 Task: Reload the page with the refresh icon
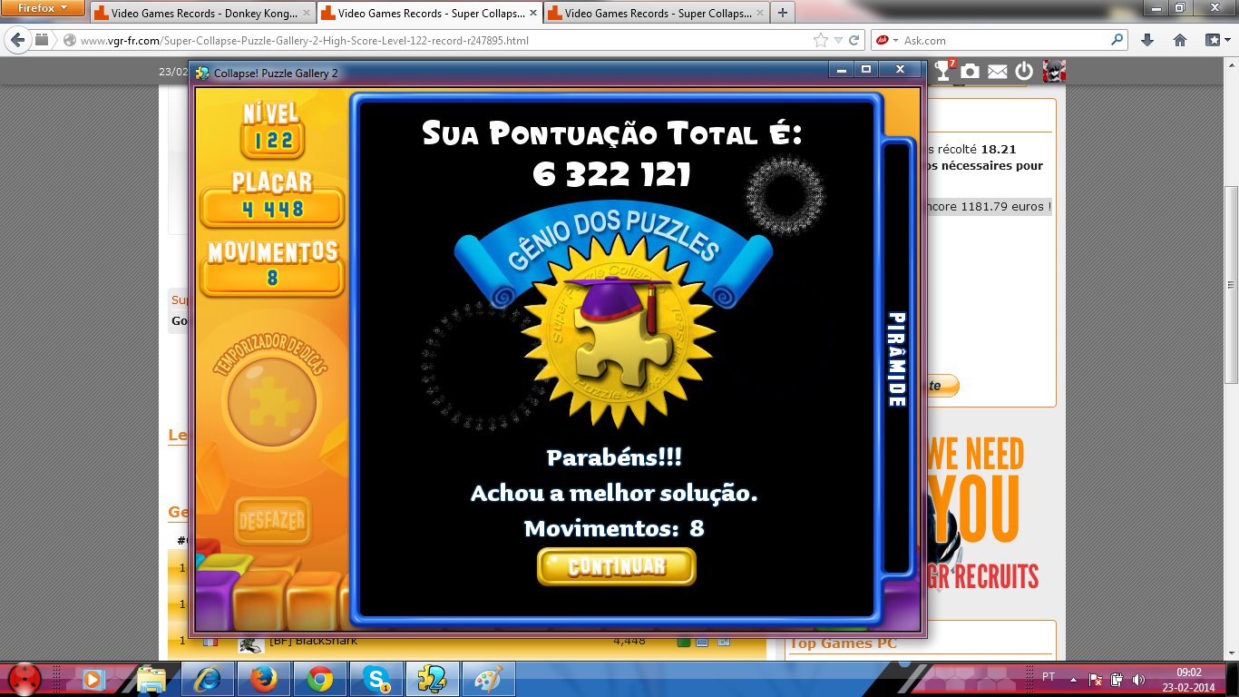(x=854, y=40)
